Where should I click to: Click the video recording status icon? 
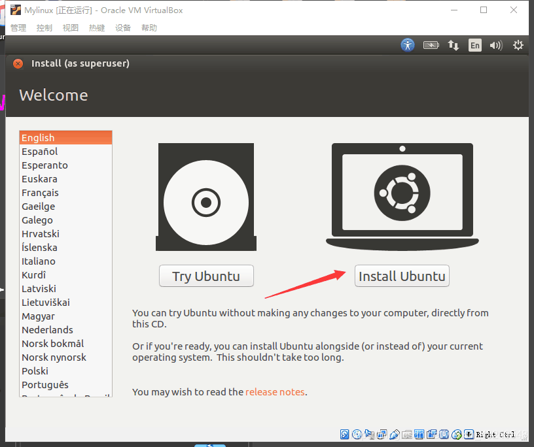tap(431, 434)
